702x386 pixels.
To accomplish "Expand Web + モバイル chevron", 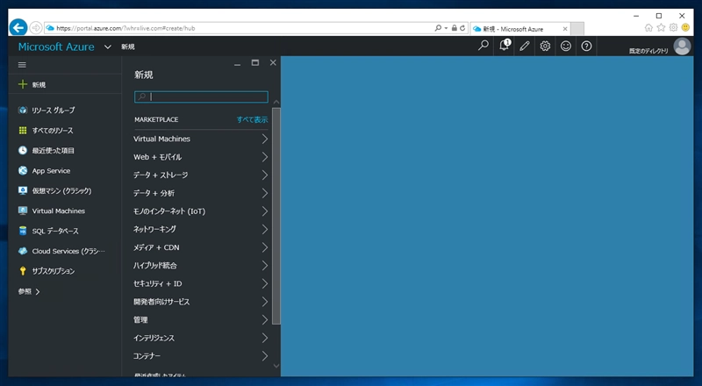I will tap(265, 157).
